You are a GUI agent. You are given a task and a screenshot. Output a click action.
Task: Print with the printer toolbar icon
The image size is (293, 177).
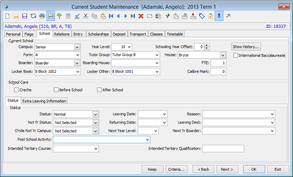pos(42,16)
